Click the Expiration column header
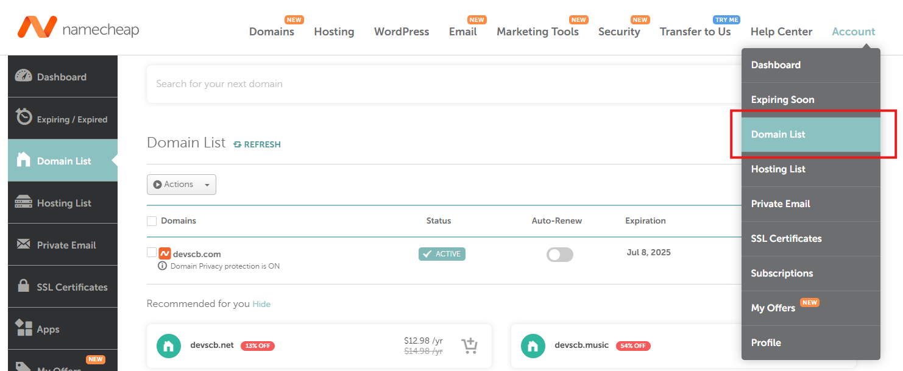The height and width of the screenshot is (371, 903). (645, 221)
